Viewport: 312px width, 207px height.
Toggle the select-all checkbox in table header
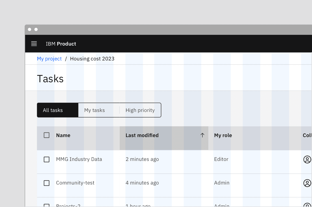click(x=47, y=135)
